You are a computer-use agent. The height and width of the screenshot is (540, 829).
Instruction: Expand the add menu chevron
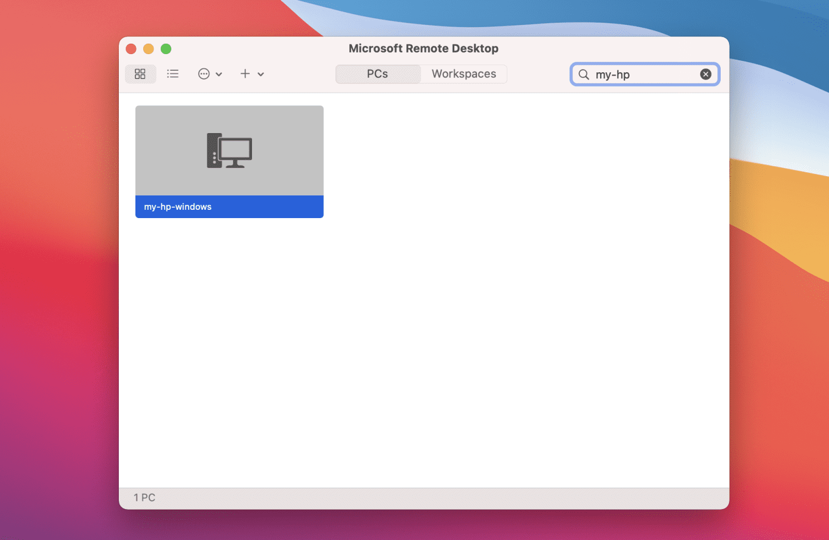point(261,75)
